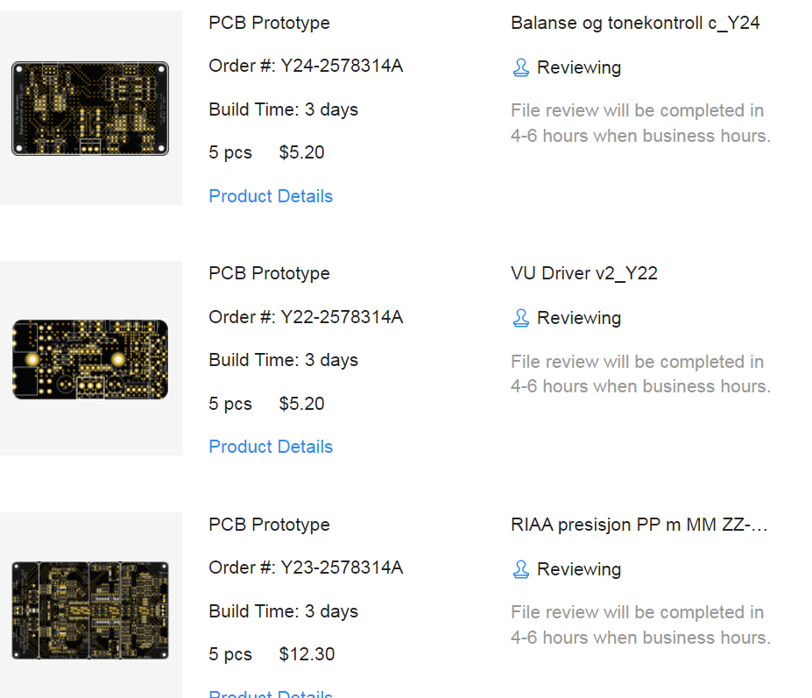Click the Reviewing stamp icon for Balanse og tonekontroll
Screen dimensions: 812x698
[x=521, y=67]
